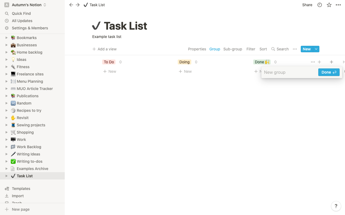Click the Ideas lightbulb icon

[13, 60]
